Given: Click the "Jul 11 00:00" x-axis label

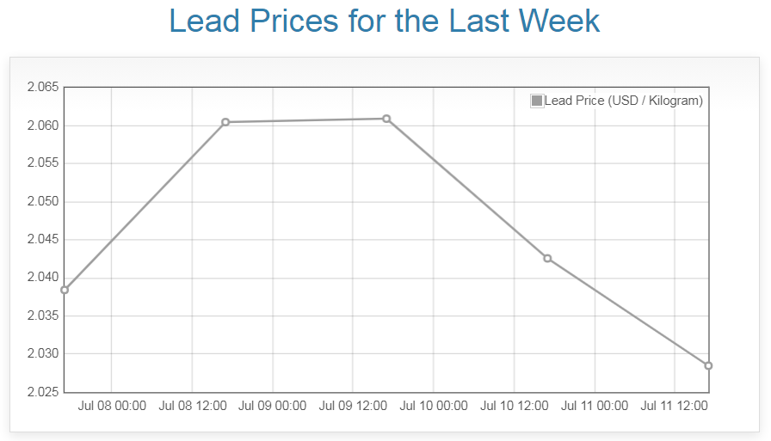Looking at the screenshot, I should [x=595, y=406].
